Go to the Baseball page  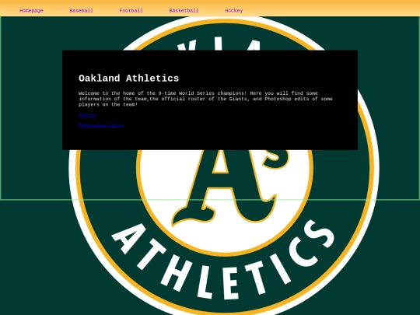[x=81, y=11]
